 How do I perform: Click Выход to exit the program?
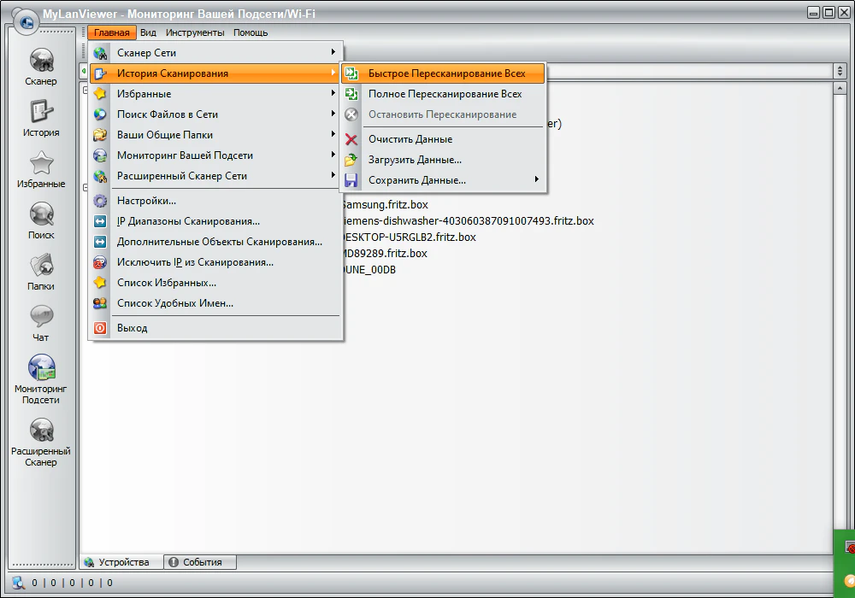pyautogui.click(x=132, y=328)
